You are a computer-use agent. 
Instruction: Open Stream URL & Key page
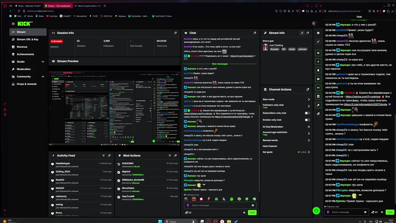click(x=28, y=39)
